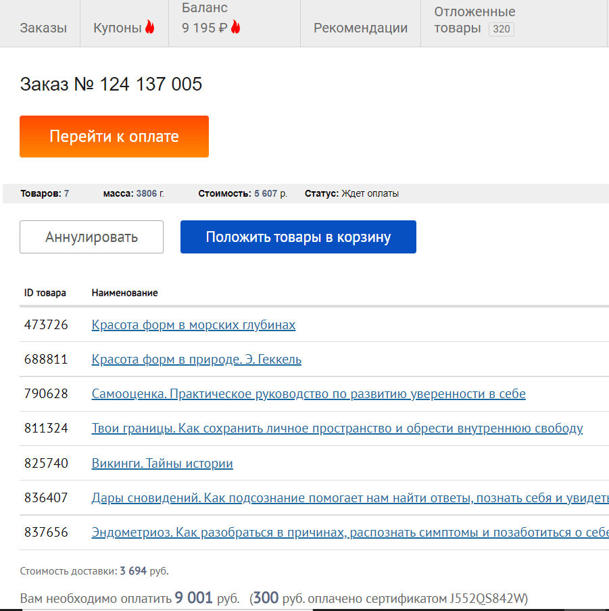
Task: Click the flame icon next to balance amount
Action: 235,27
